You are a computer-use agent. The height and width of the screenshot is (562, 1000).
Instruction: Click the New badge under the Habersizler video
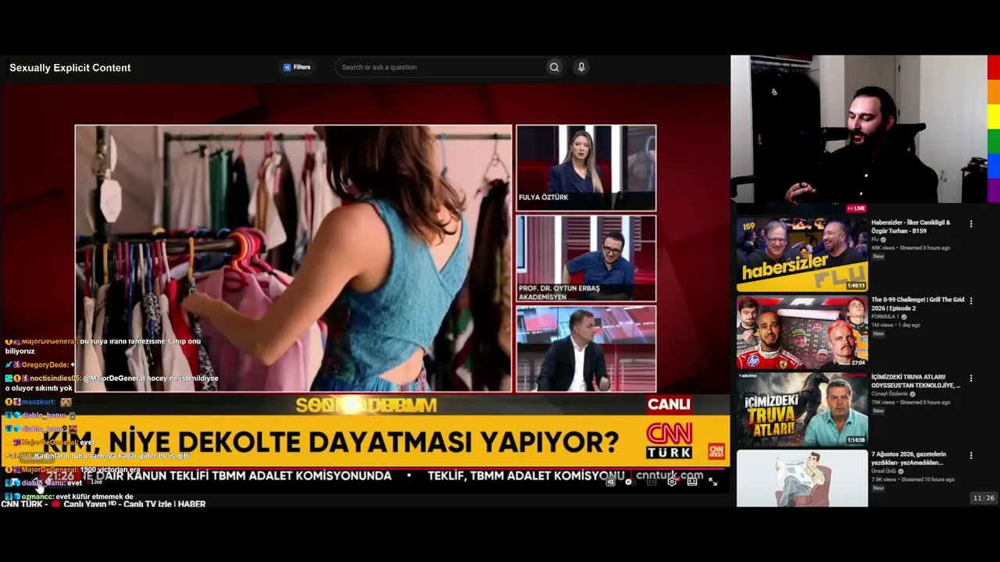(878, 257)
